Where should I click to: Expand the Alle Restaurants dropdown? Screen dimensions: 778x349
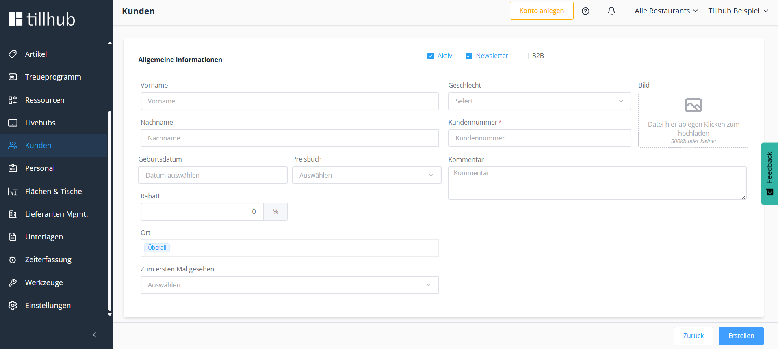pos(666,11)
